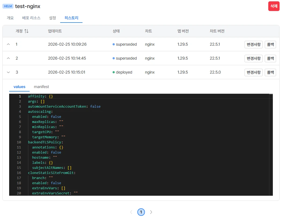Viewport: 282px width, 218px height.
Task: Sort revisions using the 개정 sort arrows
Action: [26, 31]
